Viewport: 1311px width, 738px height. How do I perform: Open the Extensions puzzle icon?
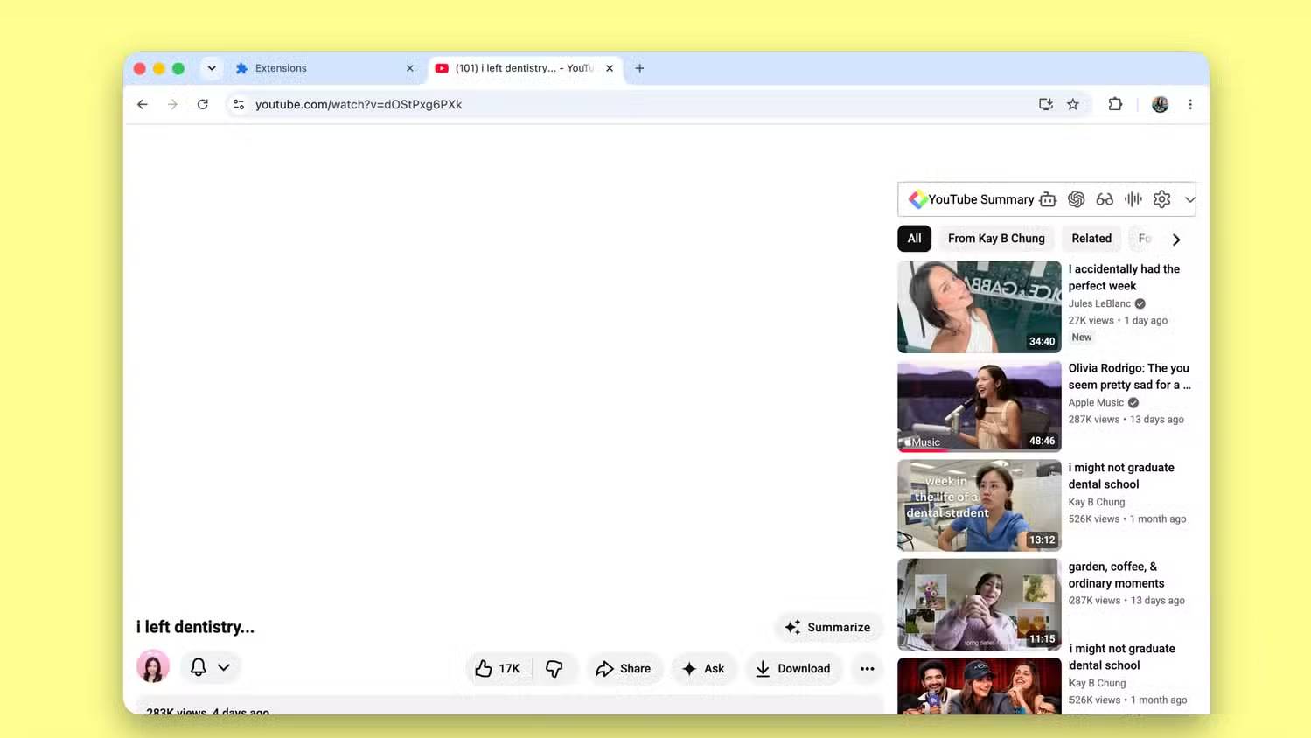[1115, 104]
